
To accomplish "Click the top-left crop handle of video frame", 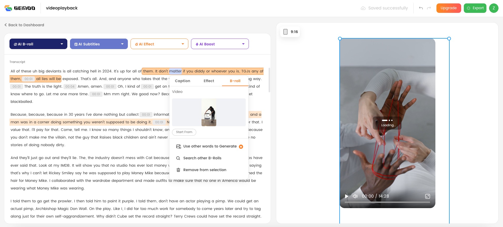I will click(x=340, y=39).
